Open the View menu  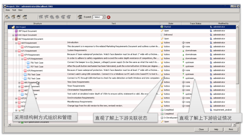coord(20,10)
